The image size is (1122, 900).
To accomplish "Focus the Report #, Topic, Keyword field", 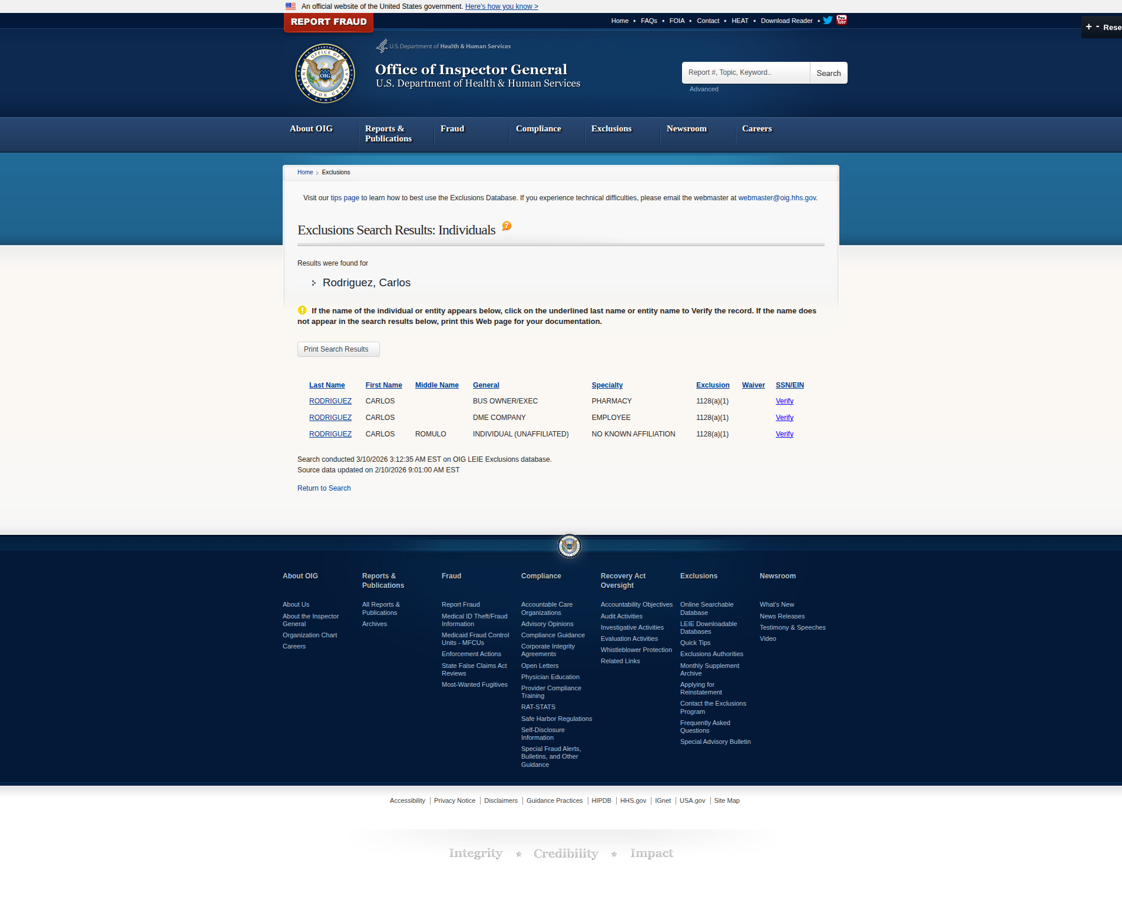I will 746,73.
